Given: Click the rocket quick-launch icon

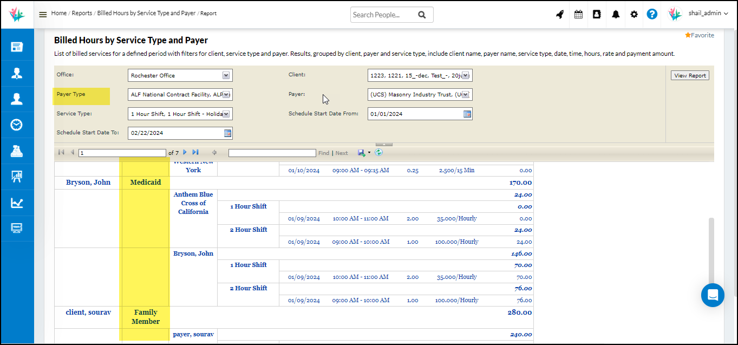Looking at the screenshot, I should click(x=560, y=15).
